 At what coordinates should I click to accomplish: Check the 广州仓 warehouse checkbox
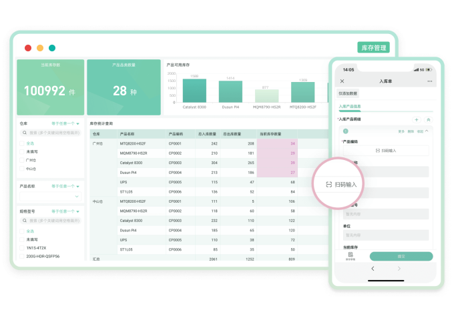(22, 160)
